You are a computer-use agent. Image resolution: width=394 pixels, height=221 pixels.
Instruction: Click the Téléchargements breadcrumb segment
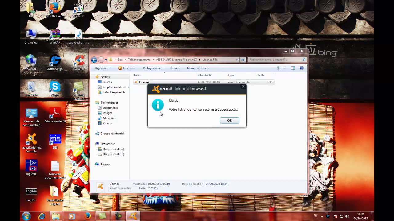tap(139, 60)
